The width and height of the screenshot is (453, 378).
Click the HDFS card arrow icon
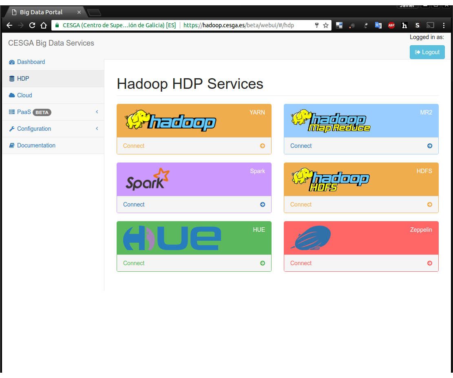(x=430, y=204)
